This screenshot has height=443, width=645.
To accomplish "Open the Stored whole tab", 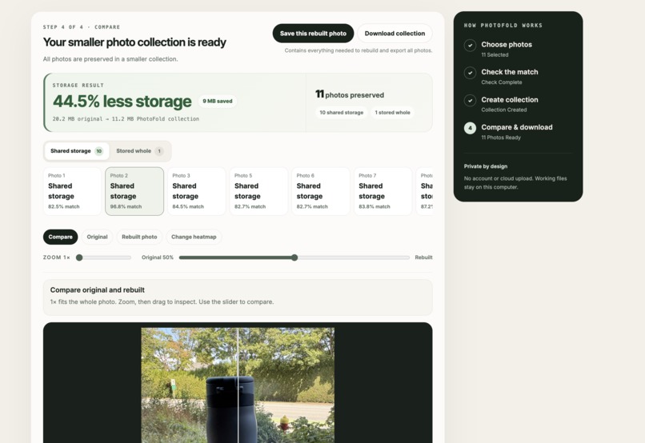I will [x=140, y=151].
